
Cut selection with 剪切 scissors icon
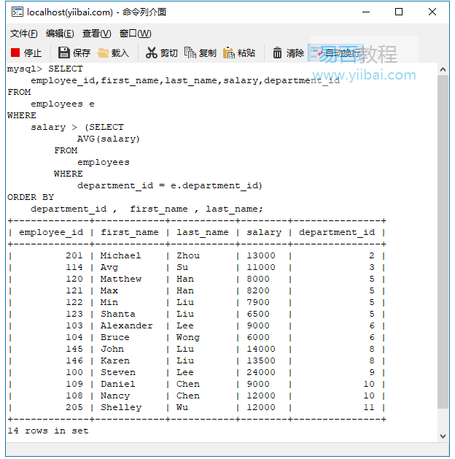pyautogui.click(x=161, y=53)
